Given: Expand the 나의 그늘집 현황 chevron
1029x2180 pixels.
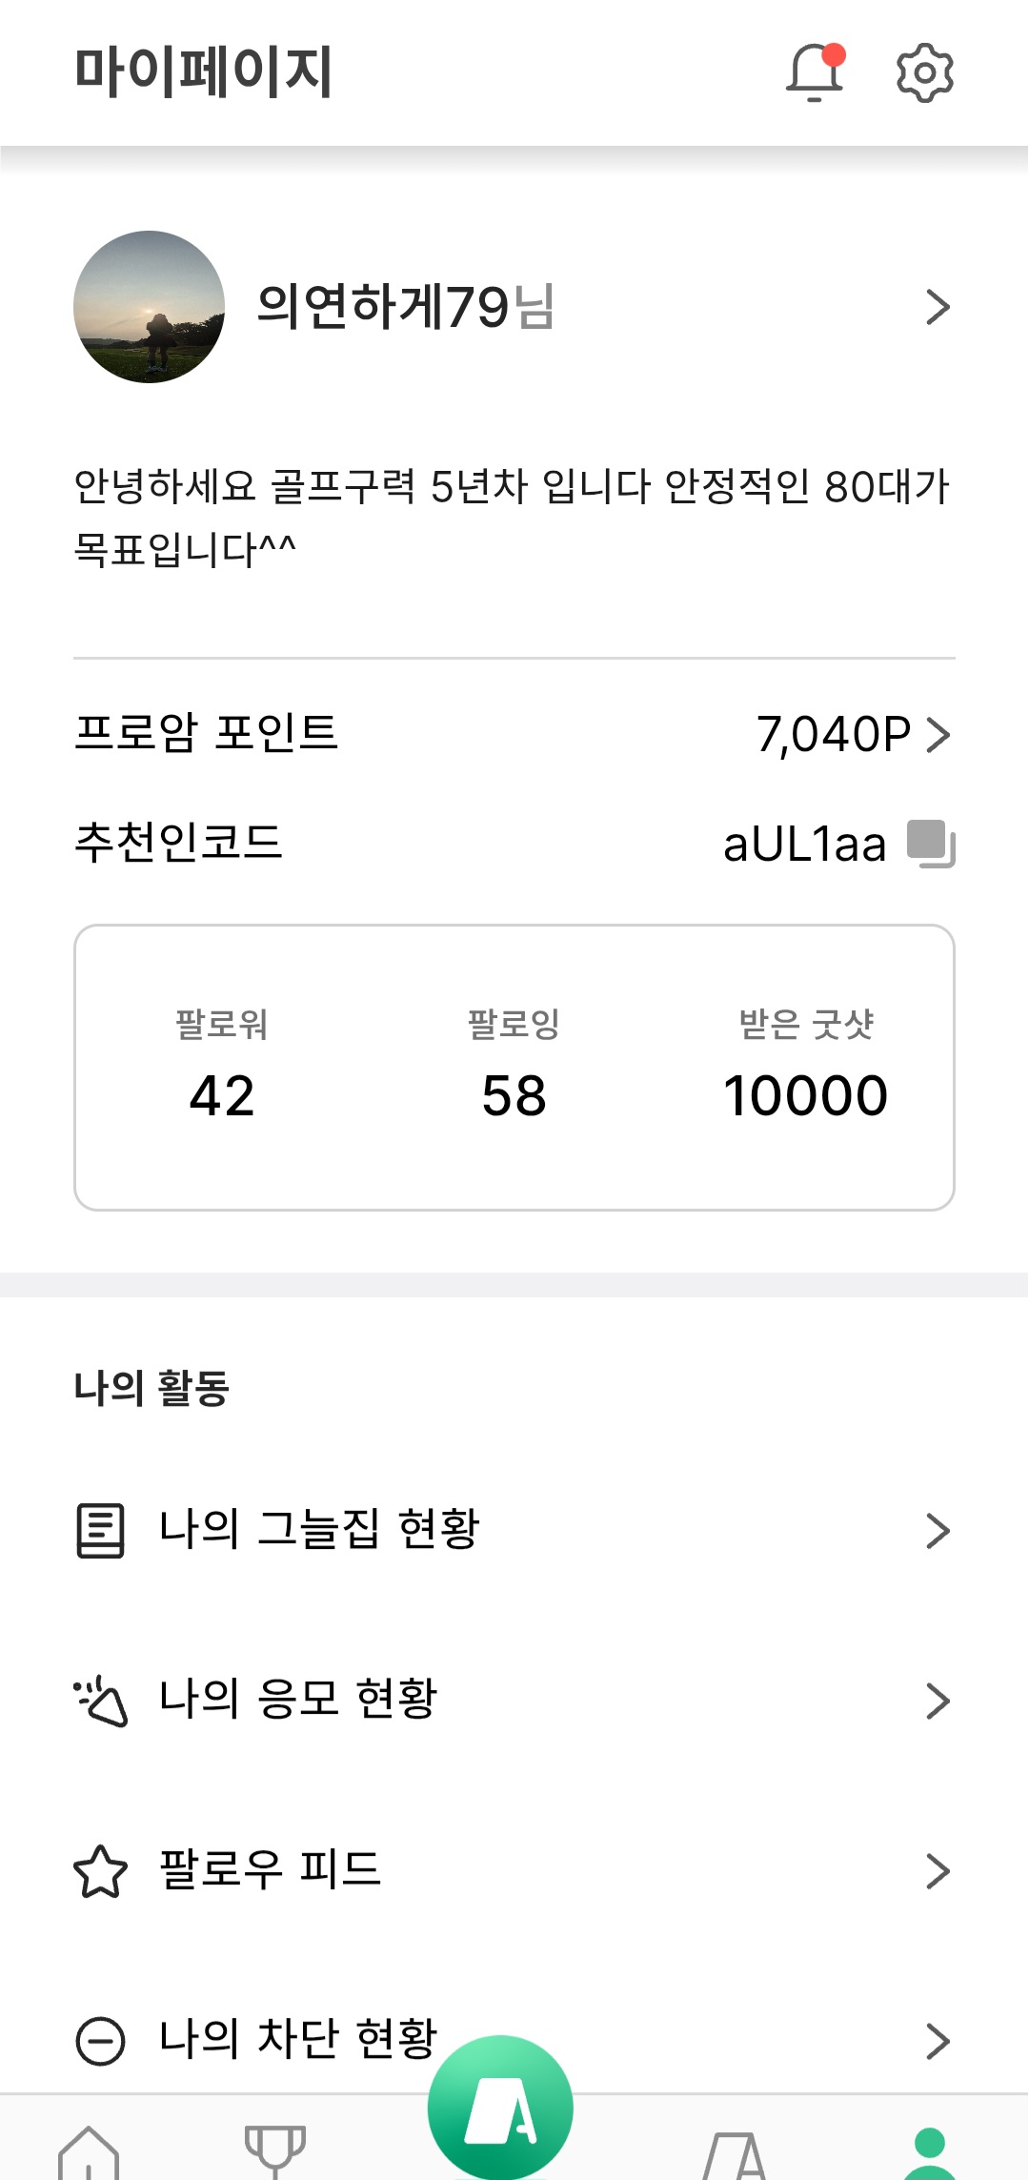Looking at the screenshot, I should click(938, 1531).
